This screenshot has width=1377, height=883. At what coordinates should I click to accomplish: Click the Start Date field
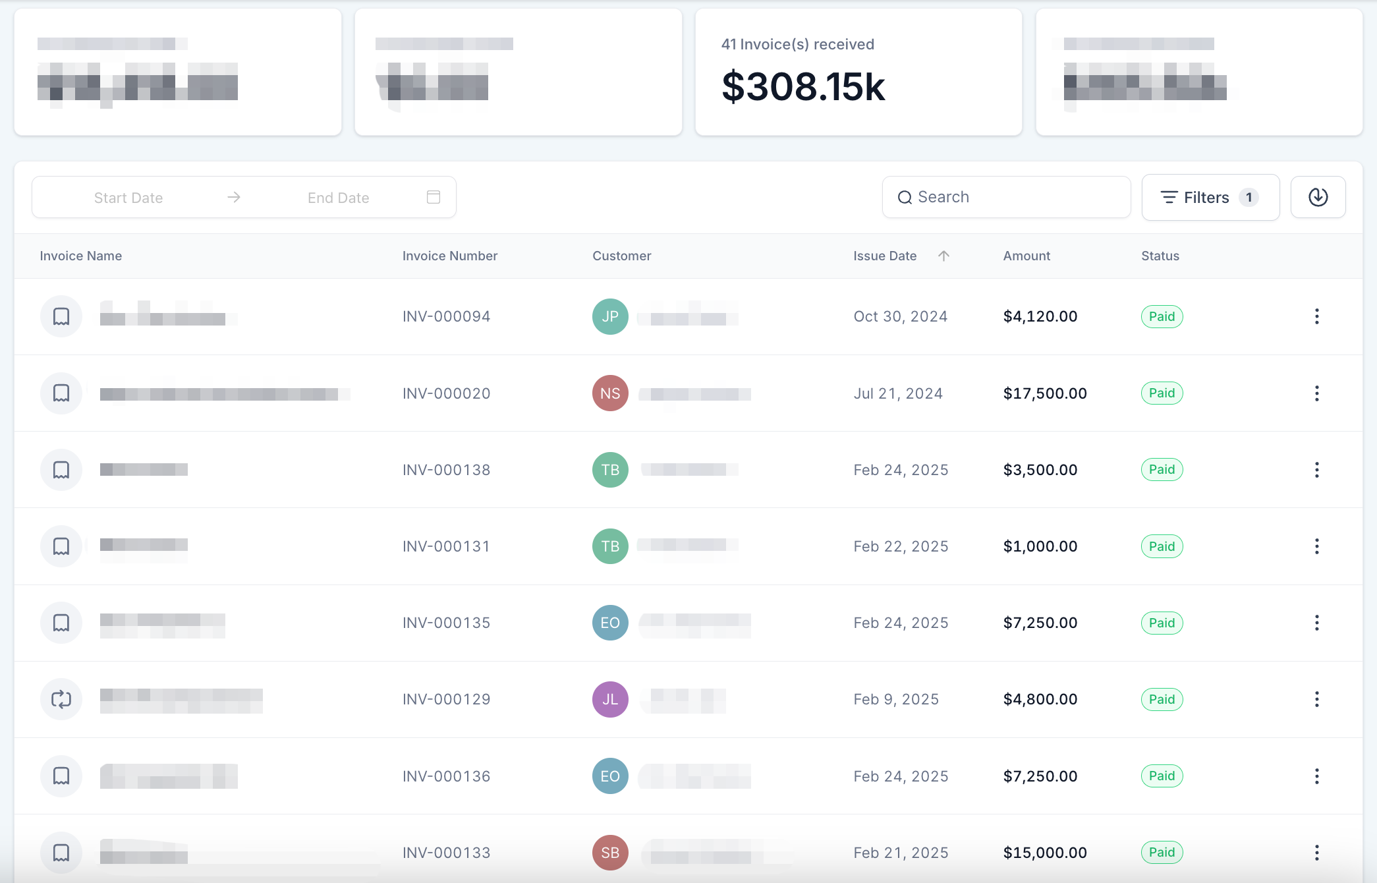(128, 198)
